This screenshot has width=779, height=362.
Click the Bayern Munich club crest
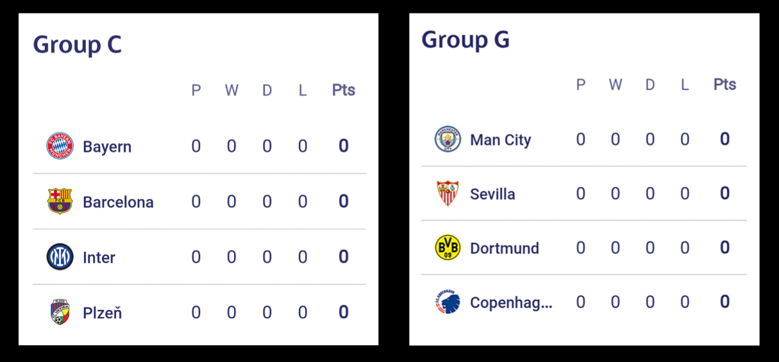click(x=60, y=146)
